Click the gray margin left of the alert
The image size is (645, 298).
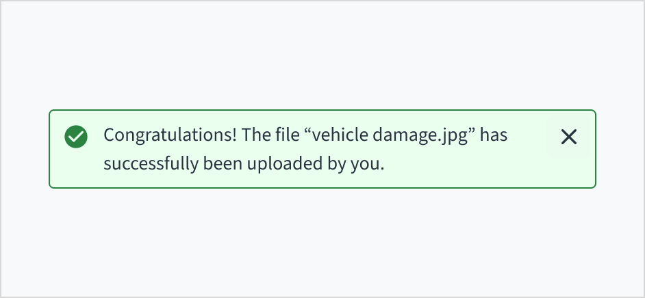tap(25, 149)
